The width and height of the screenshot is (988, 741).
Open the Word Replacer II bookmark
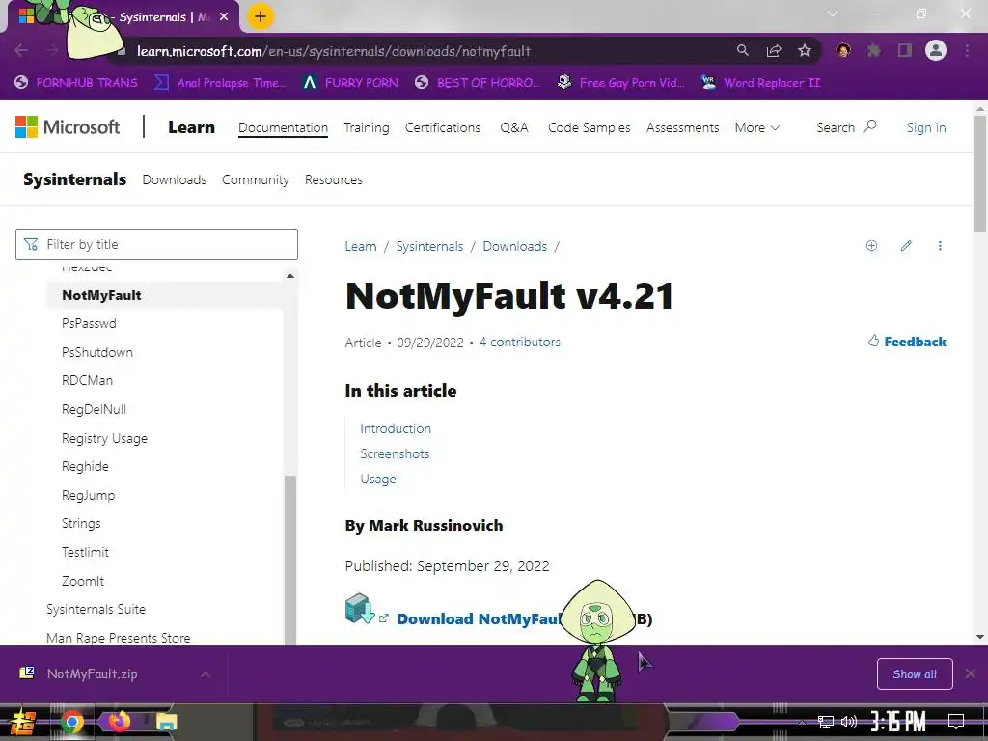760,83
